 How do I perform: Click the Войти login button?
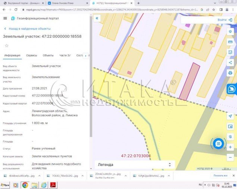(224, 20)
